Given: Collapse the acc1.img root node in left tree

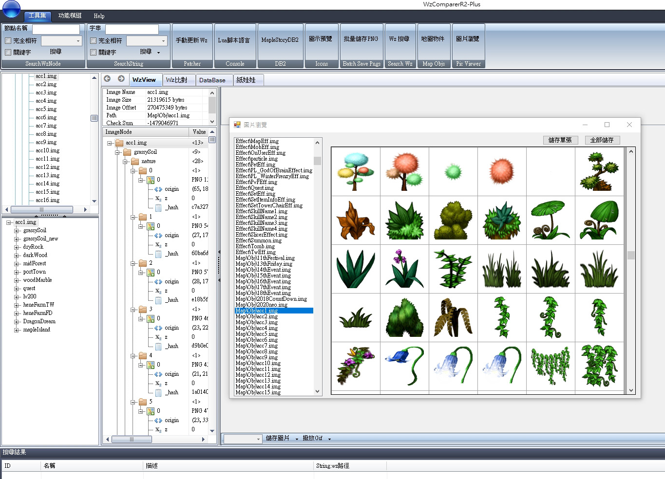Looking at the screenshot, I should point(9,222).
